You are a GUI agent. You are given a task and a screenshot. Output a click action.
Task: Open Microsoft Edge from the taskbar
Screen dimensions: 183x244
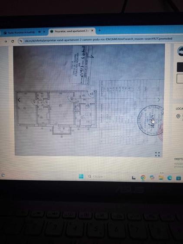pyautogui.click(x=170, y=178)
